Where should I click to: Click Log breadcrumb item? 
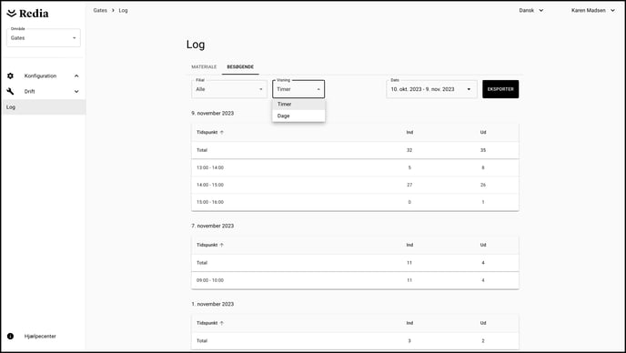tap(124, 10)
